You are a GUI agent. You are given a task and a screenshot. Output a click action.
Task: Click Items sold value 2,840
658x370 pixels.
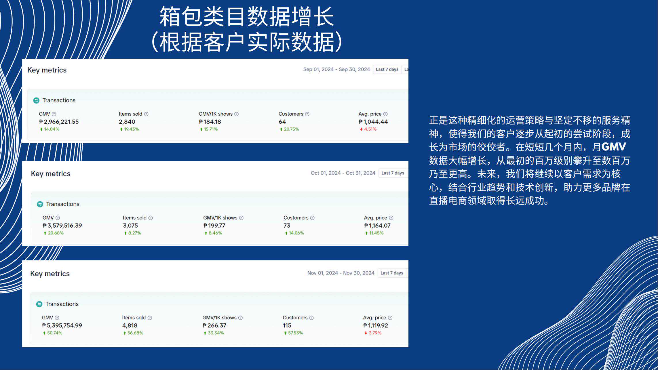[127, 122]
